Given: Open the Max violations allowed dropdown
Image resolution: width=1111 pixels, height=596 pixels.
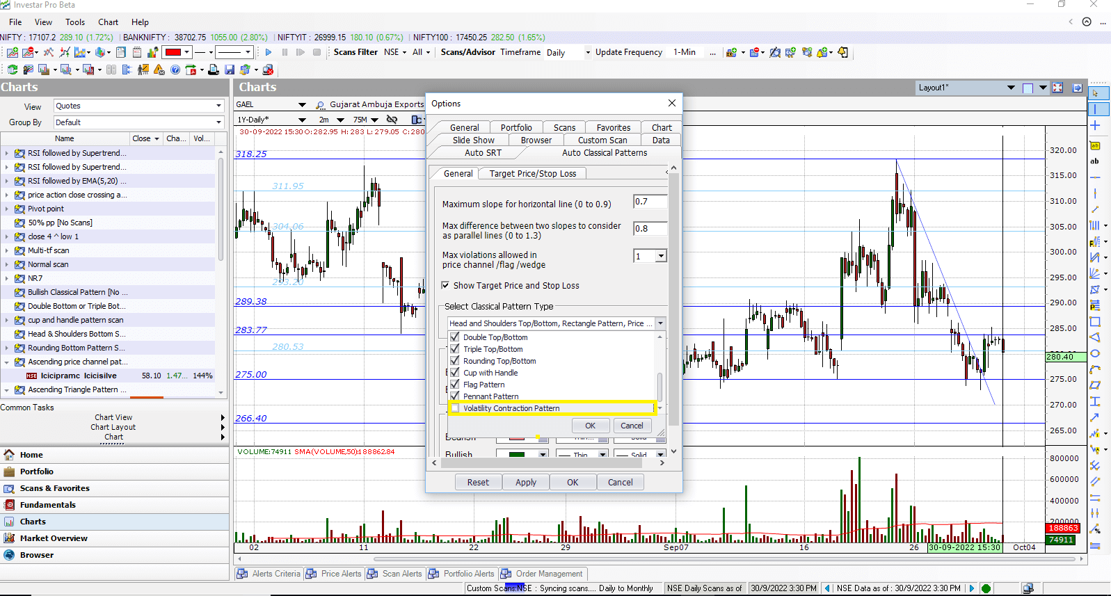Looking at the screenshot, I should coord(661,257).
